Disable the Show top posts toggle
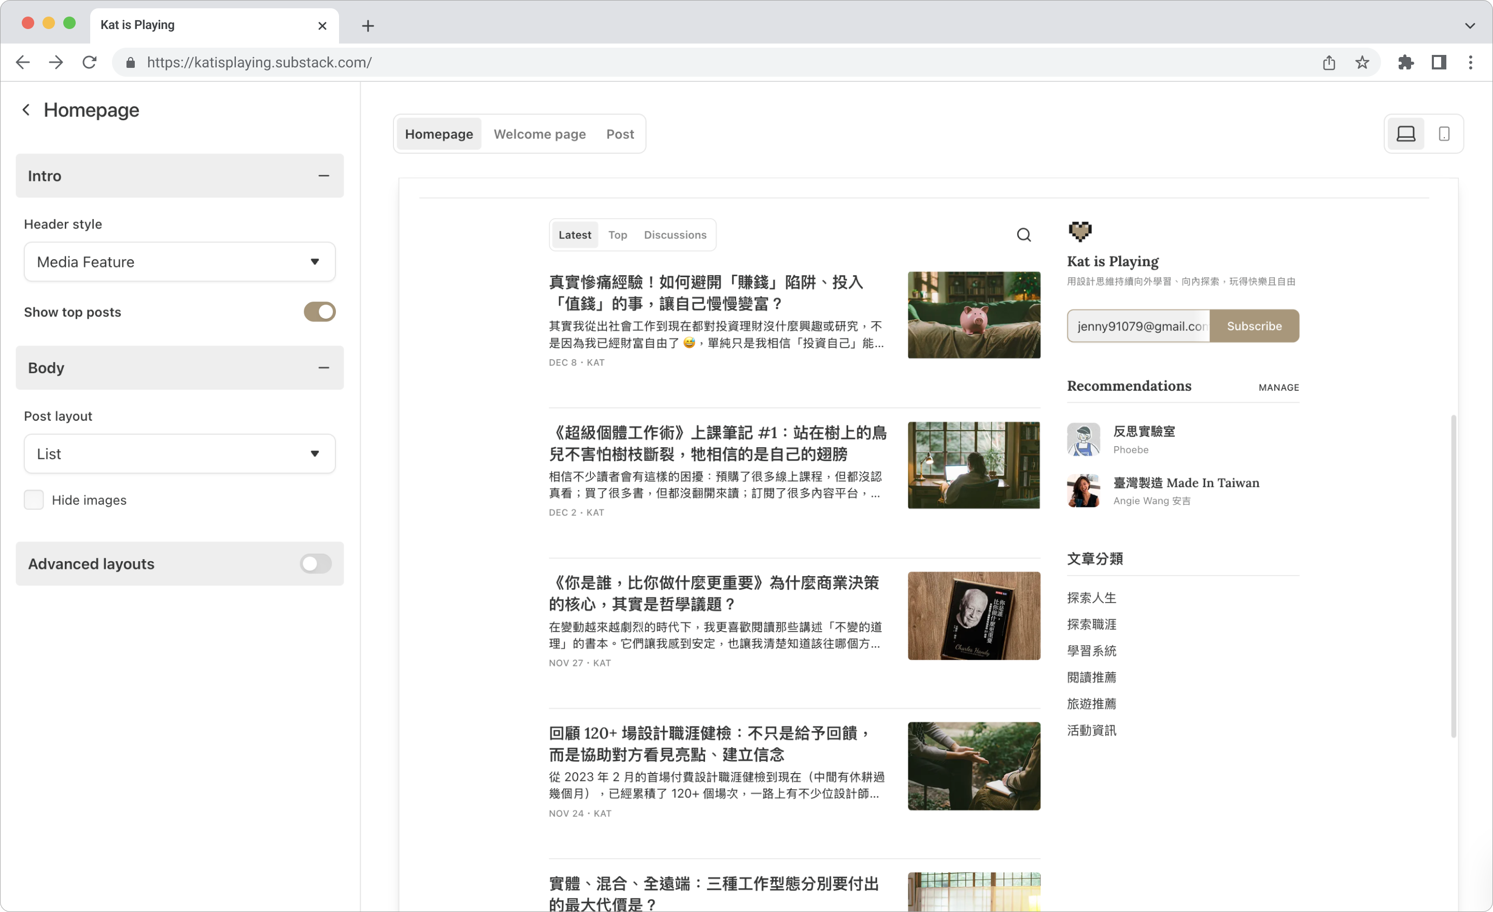1493x912 pixels. pyautogui.click(x=319, y=312)
